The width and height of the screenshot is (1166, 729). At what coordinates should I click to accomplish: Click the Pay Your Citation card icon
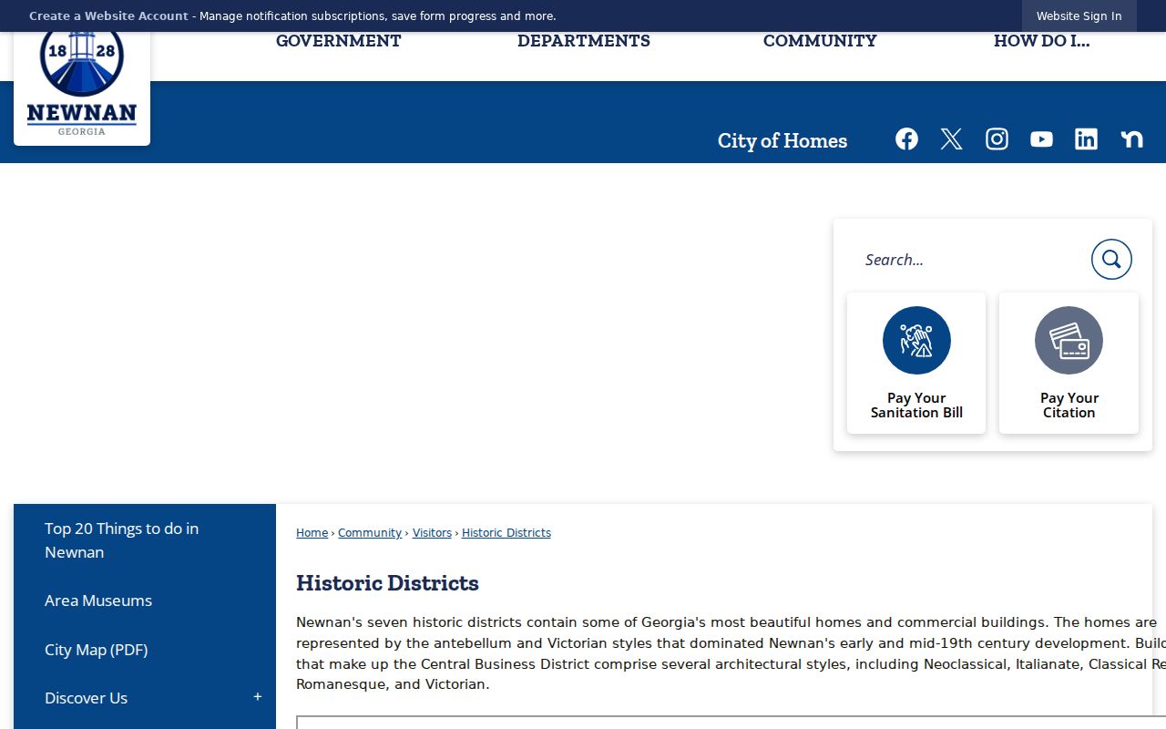pyautogui.click(x=1069, y=340)
